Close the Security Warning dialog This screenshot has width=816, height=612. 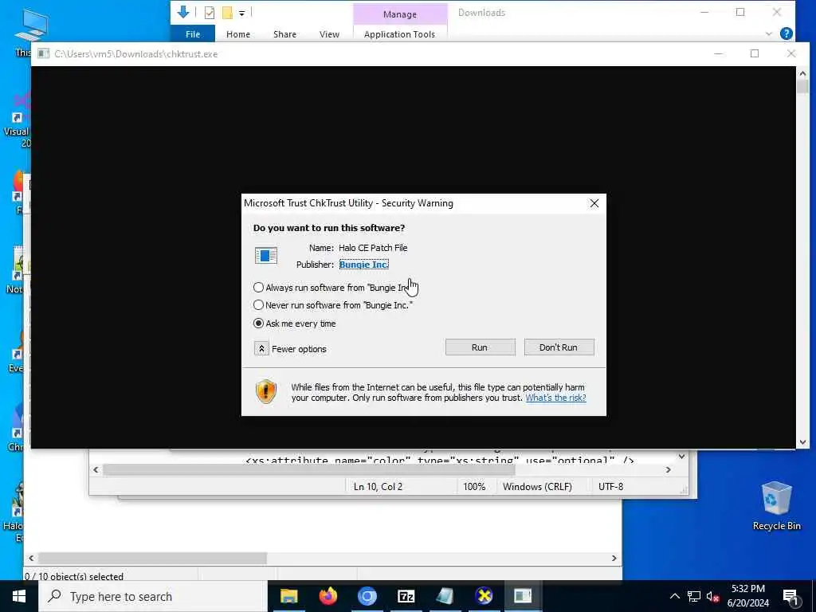tap(594, 203)
